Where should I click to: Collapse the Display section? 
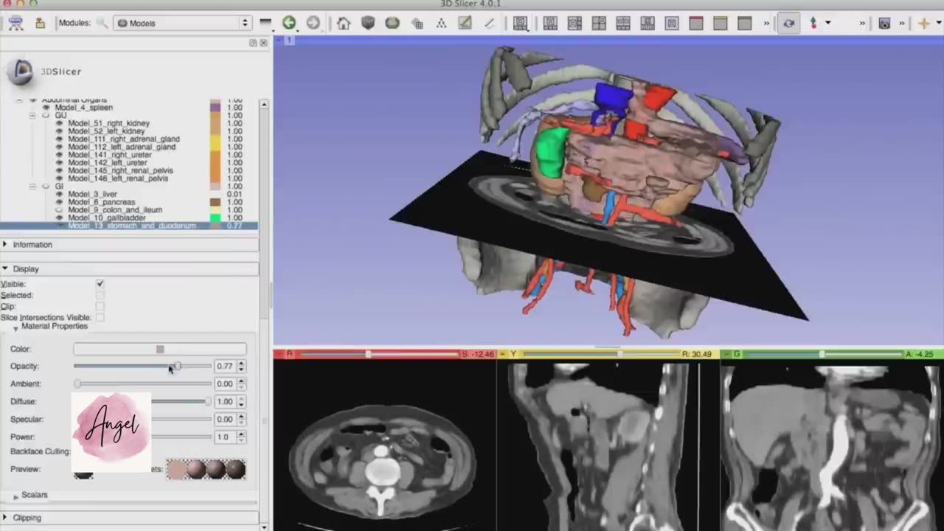coord(130,268)
